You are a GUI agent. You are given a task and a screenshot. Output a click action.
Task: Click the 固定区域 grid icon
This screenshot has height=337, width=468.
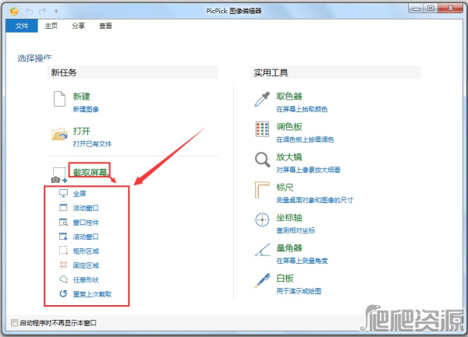[63, 265]
